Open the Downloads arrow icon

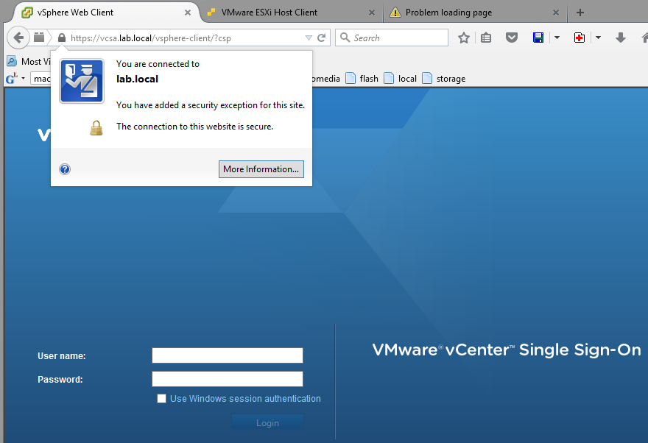620,38
